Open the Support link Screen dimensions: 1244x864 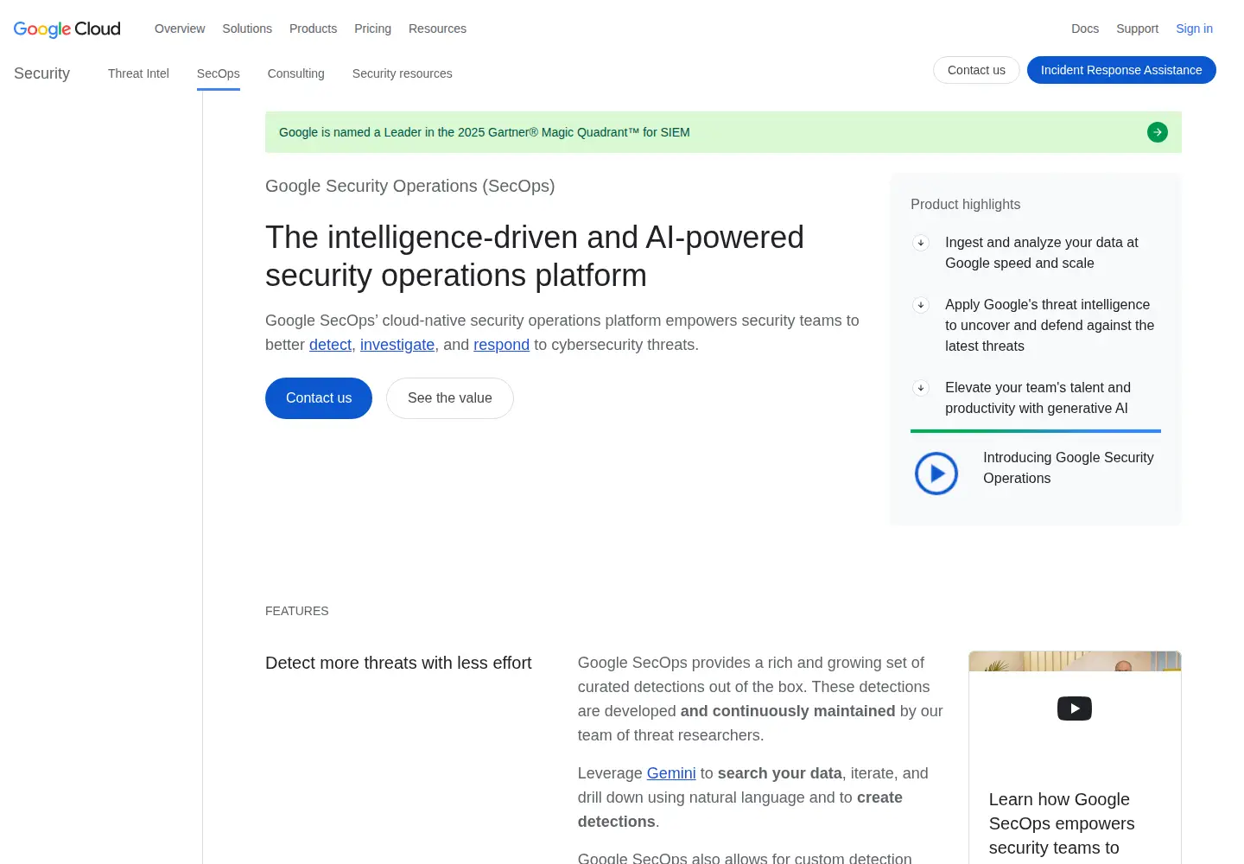[x=1137, y=29]
